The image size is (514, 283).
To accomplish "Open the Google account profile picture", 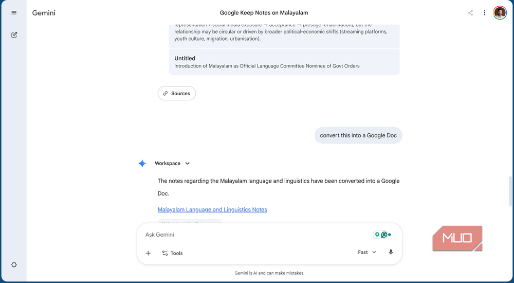I will [x=500, y=13].
